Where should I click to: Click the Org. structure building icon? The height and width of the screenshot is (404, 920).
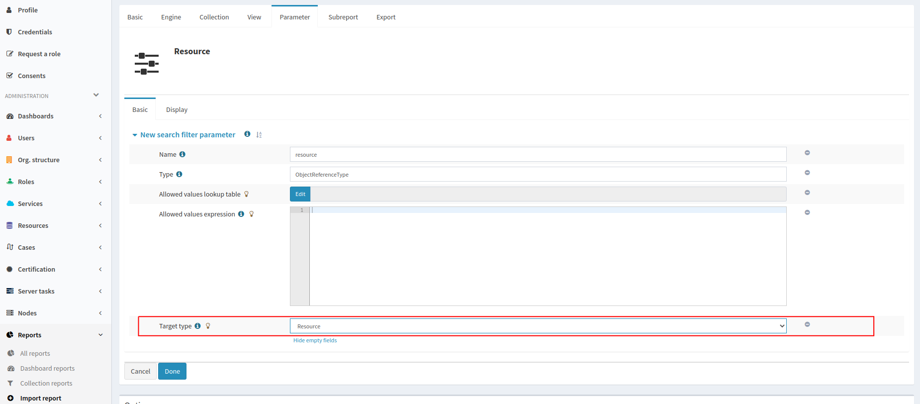pos(9,160)
